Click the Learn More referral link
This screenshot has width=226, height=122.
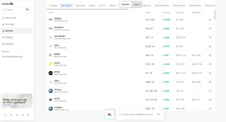click(7, 105)
